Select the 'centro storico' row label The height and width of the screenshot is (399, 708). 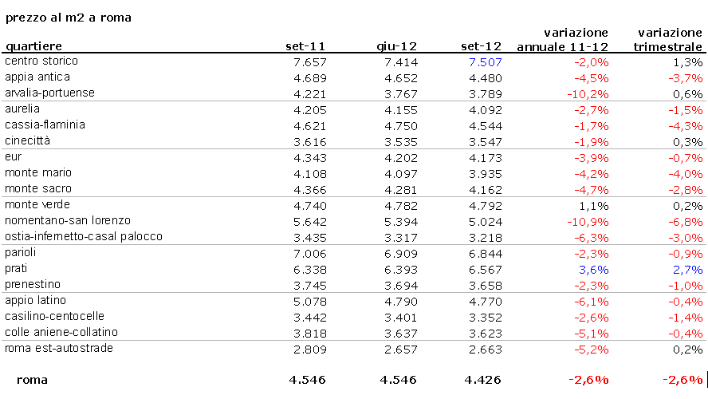tap(41, 61)
